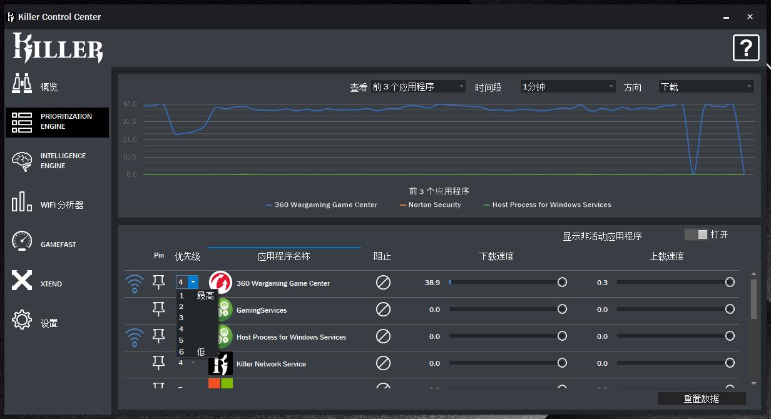This screenshot has width=771, height=419.
Task: Sort by 阻止 column header
Action: point(382,256)
